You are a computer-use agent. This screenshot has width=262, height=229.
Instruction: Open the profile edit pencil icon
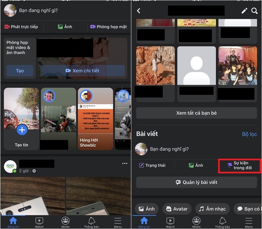tap(244, 11)
